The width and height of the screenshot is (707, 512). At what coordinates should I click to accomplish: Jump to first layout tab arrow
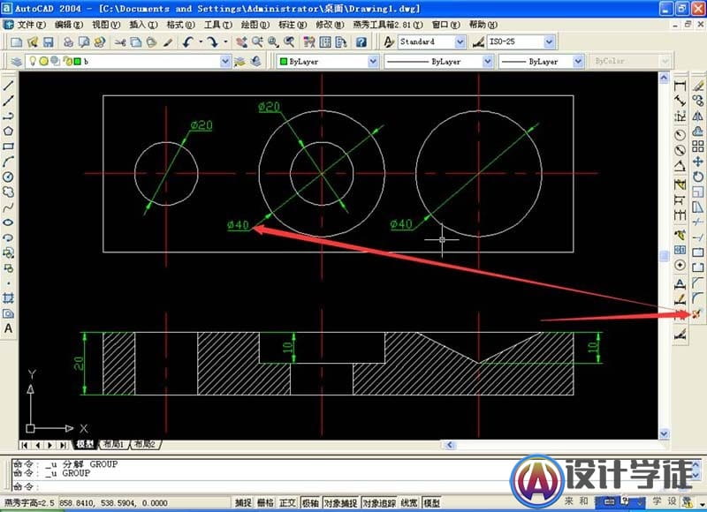coord(25,445)
